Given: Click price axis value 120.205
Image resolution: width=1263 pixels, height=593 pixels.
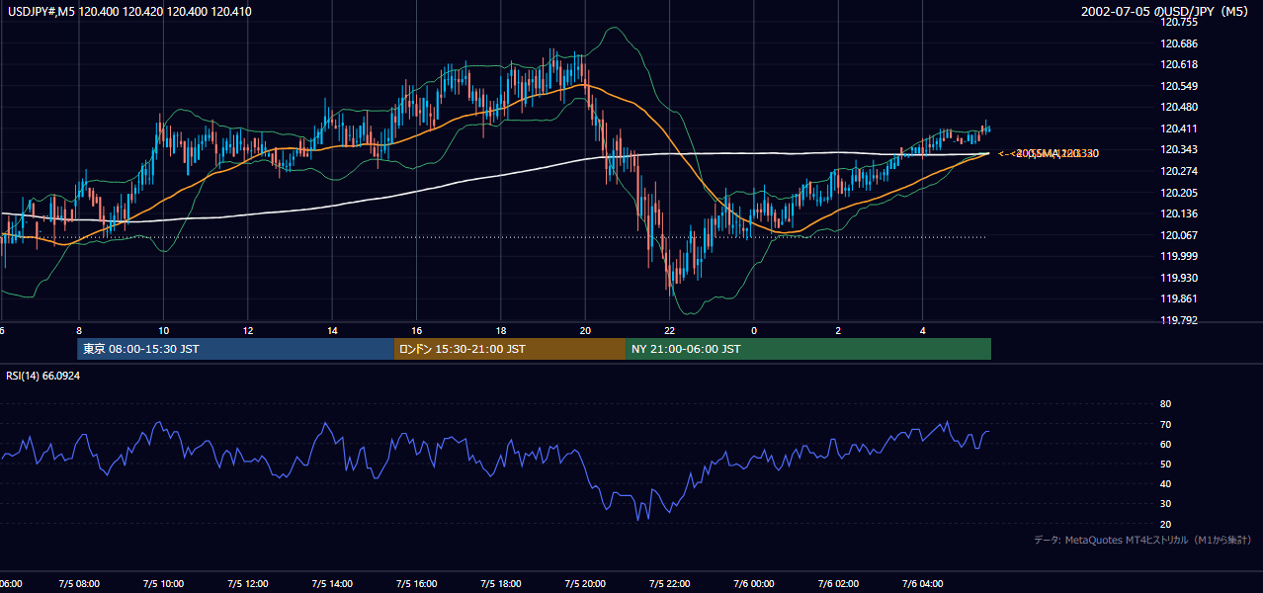Looking at the screenshot, I should (x=1180, y=193).
